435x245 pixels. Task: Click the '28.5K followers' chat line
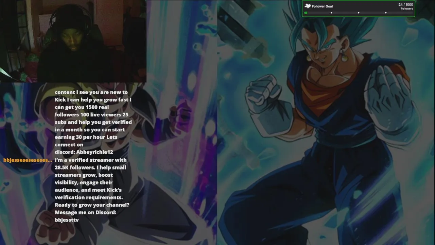(x=90, y=167)
